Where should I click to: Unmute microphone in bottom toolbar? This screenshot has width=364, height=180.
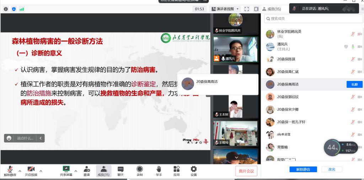[10, 171]
